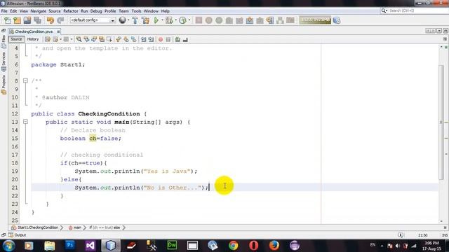
Task: Open the Refactor menu
Action: point(71,11)
